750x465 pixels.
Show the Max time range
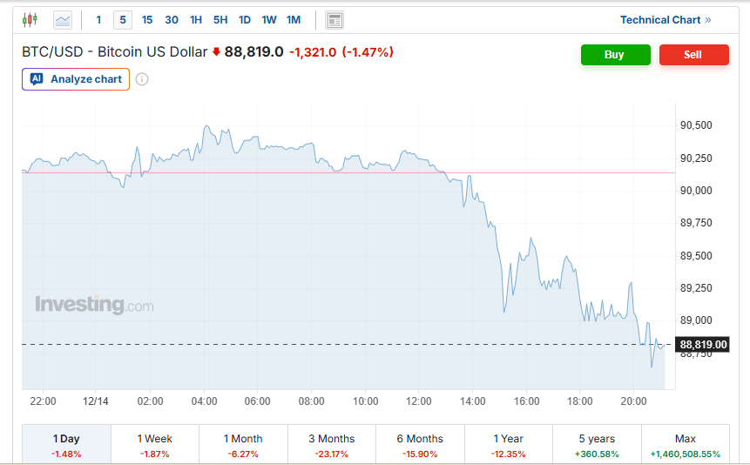point(685,444)
